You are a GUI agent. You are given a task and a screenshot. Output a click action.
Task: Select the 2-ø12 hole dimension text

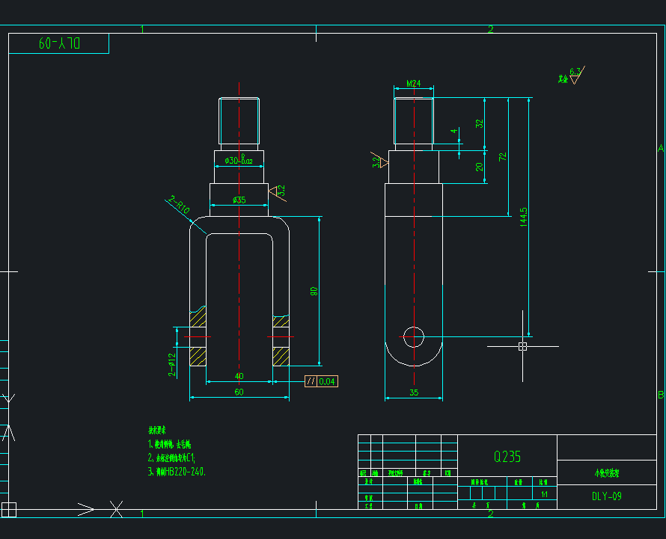pyautogui.click(x=172, y=365)
